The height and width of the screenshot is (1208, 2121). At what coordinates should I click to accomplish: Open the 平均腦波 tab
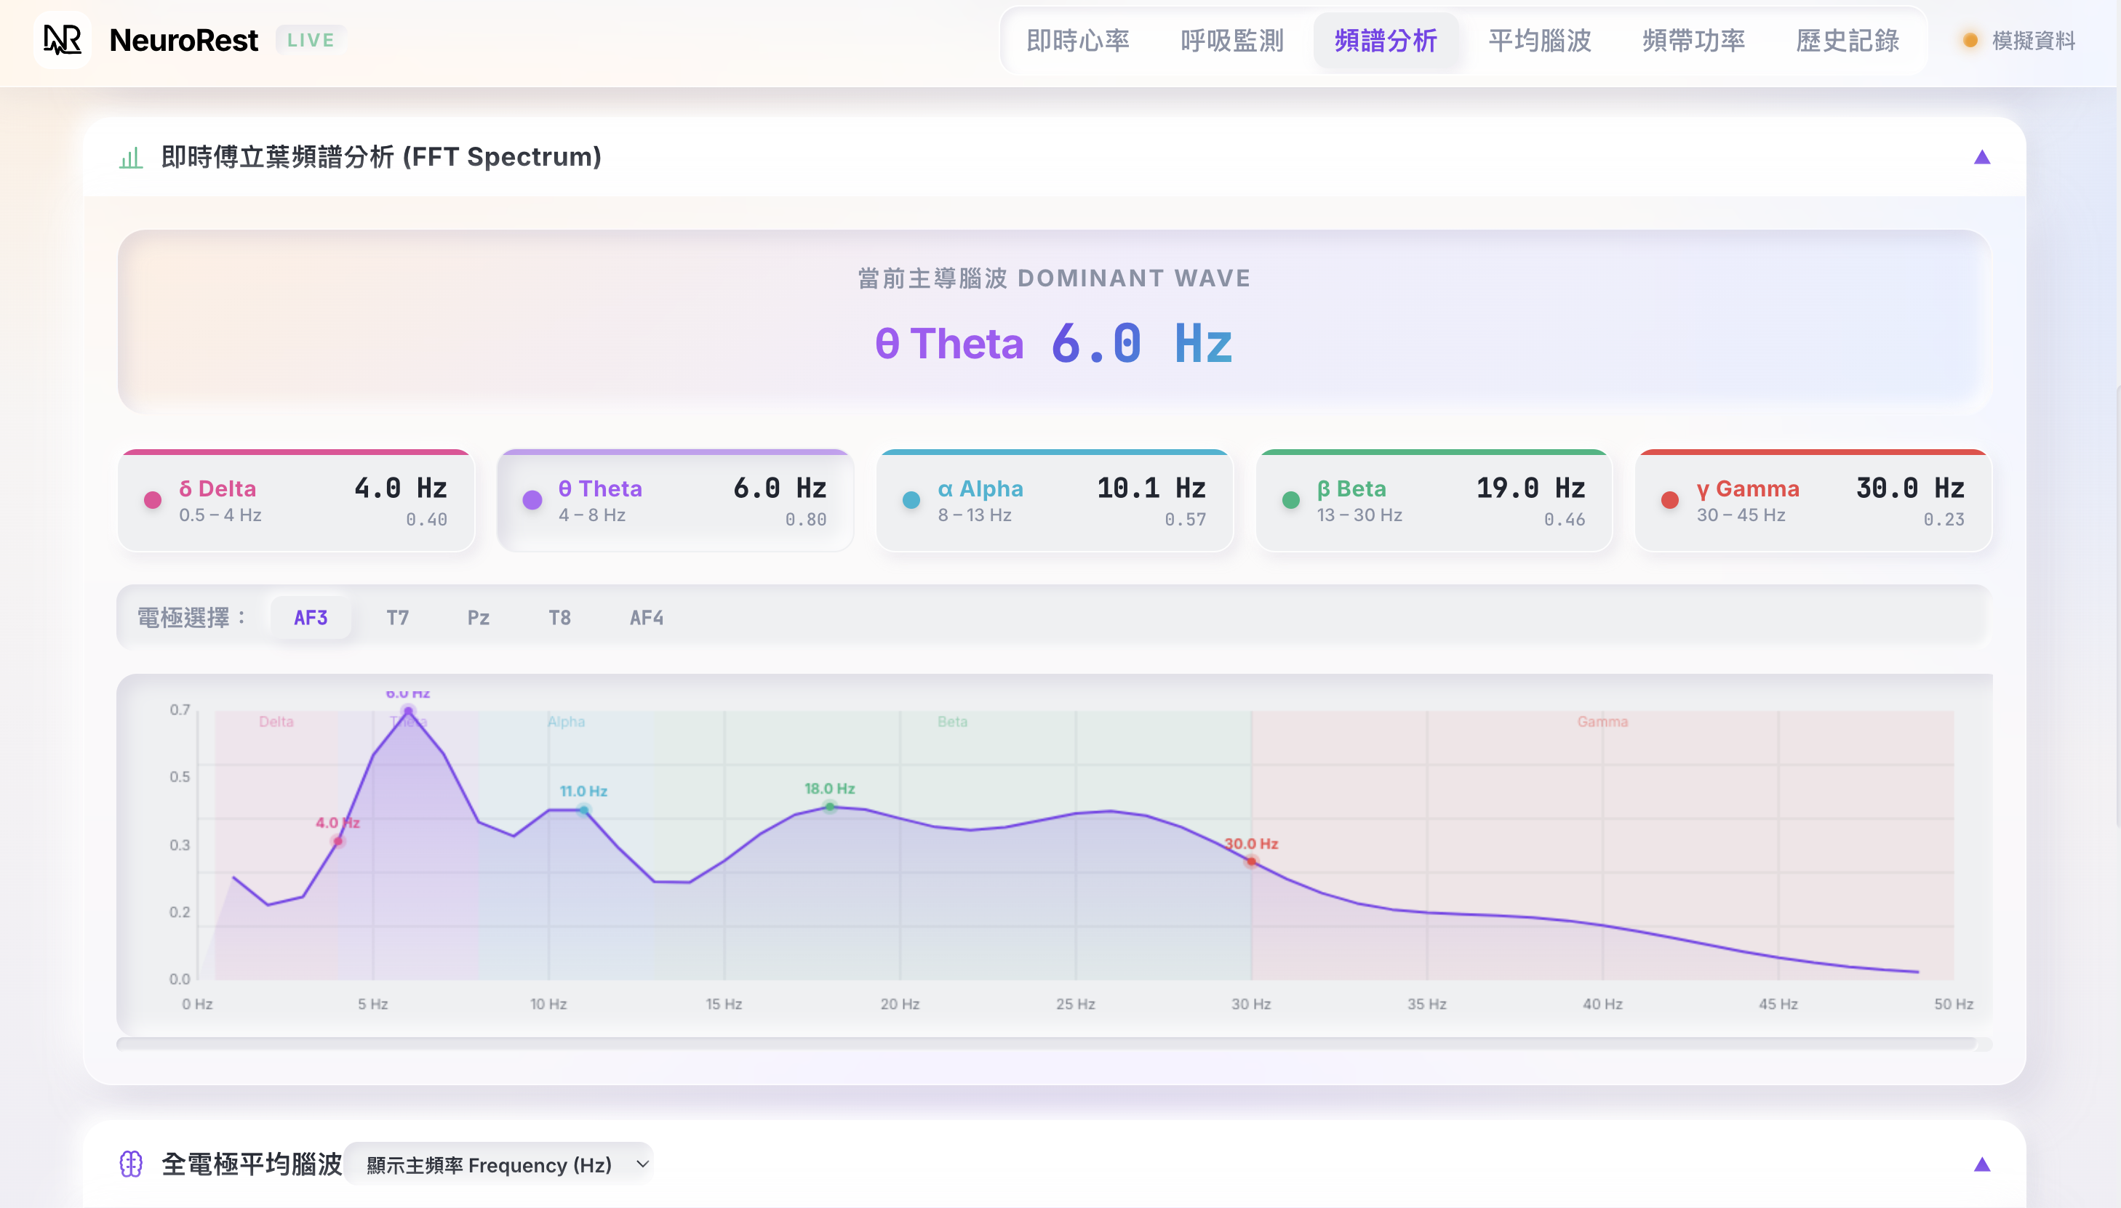point(1539,40)
